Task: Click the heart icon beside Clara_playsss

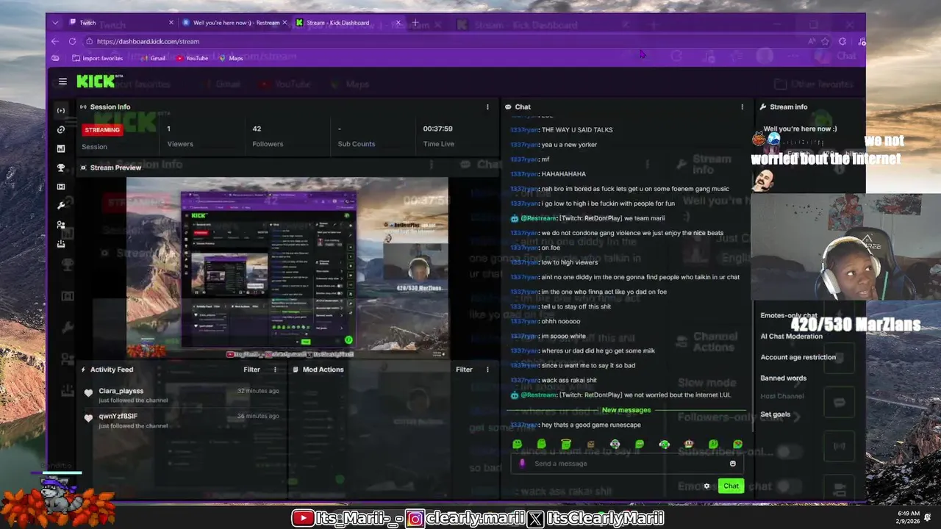Action: [88, 394]
